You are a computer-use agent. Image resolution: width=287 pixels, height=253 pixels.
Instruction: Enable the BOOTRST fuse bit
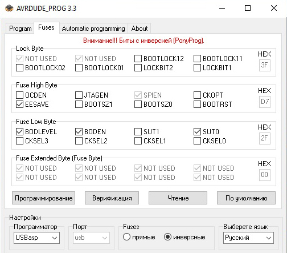pos(197,105)
